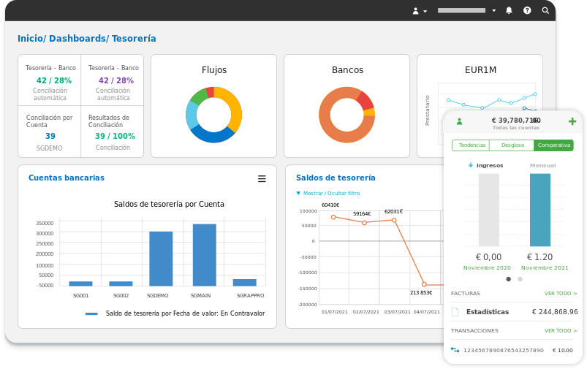Click the transfer arrows icon under Transacciones
The width and height of the screenshot is (587, 369).
tap(455, 350)
